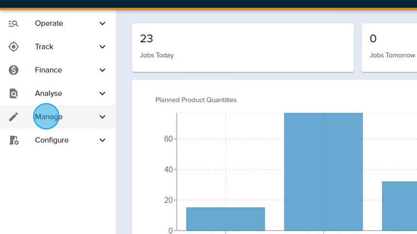This screenshot has width=417, height=234.
Task: Click the Analyse magnifier document icon
Action: pyautogui.click(x=14, y=93)
